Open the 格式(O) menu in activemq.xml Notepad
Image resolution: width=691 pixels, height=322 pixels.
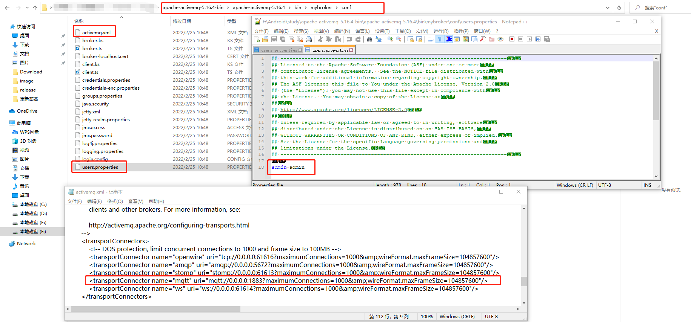click(x=115, y=201)
